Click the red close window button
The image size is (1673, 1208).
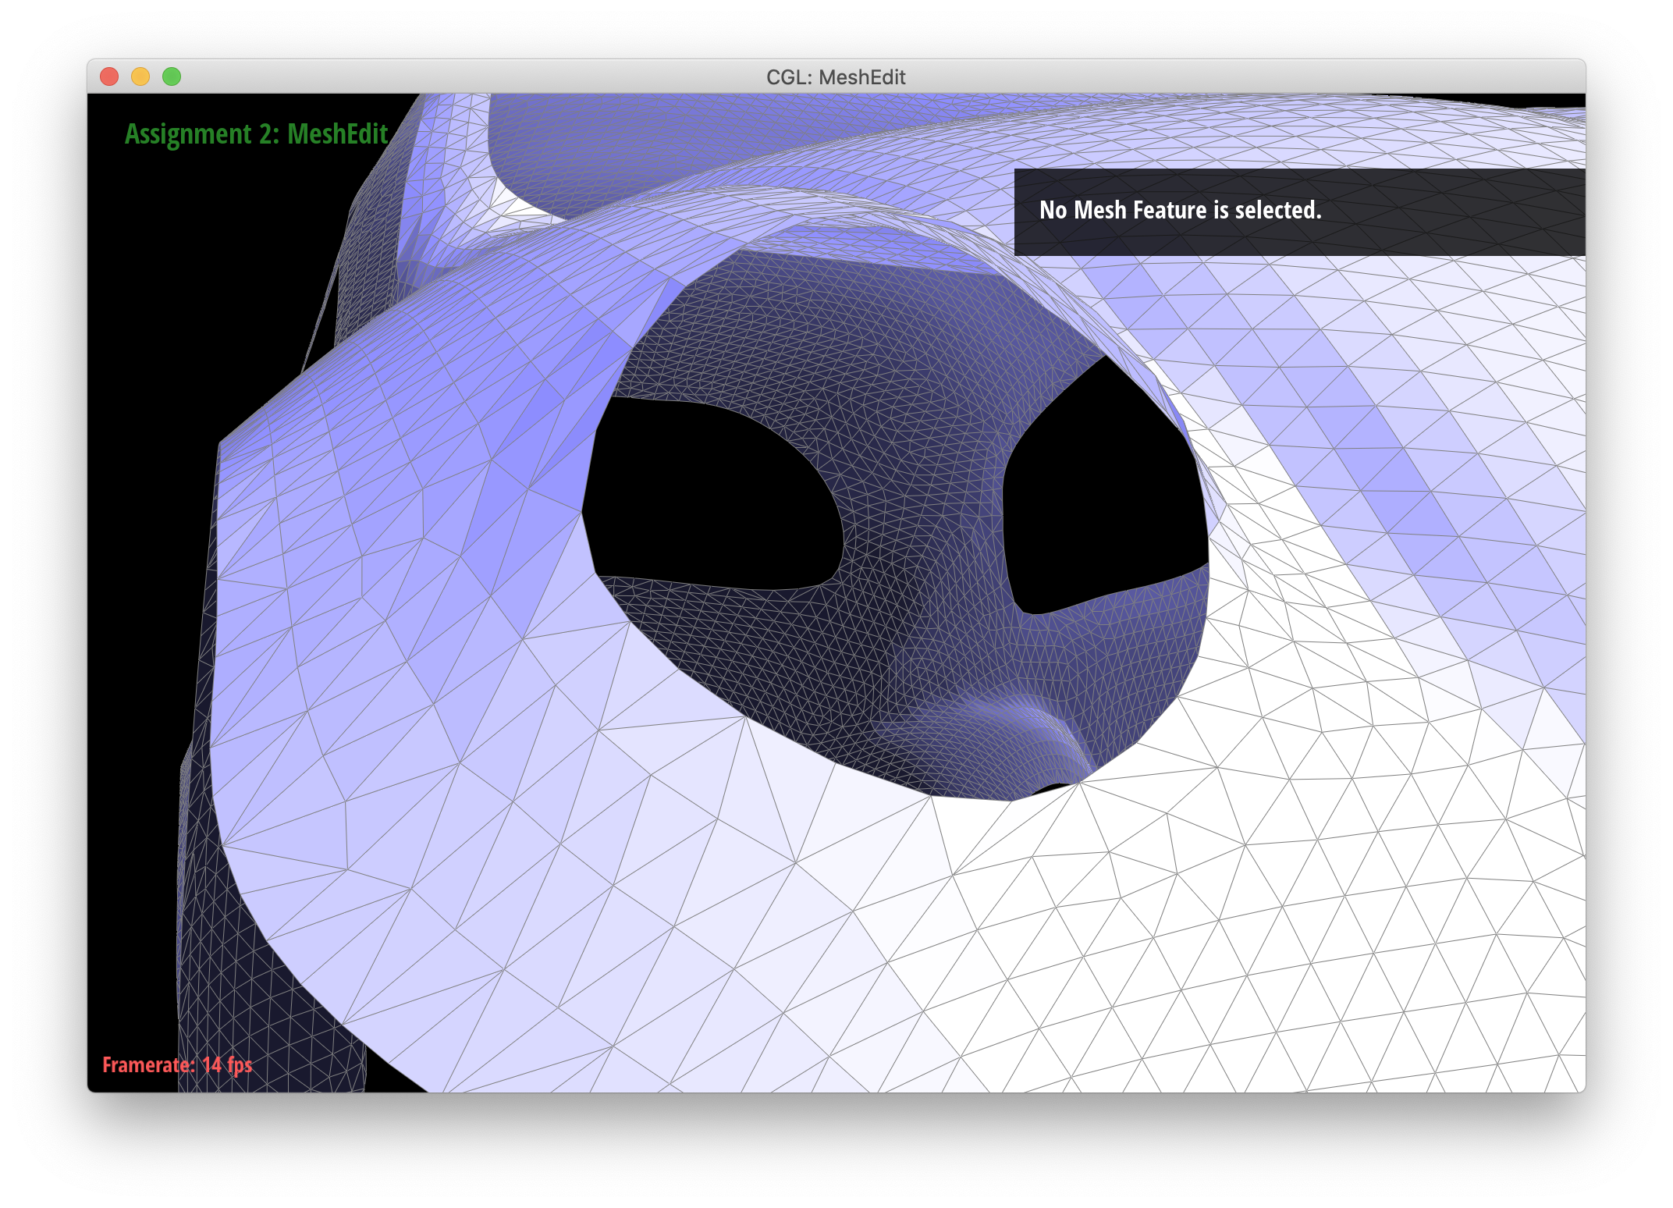click(x=109, y=76)
